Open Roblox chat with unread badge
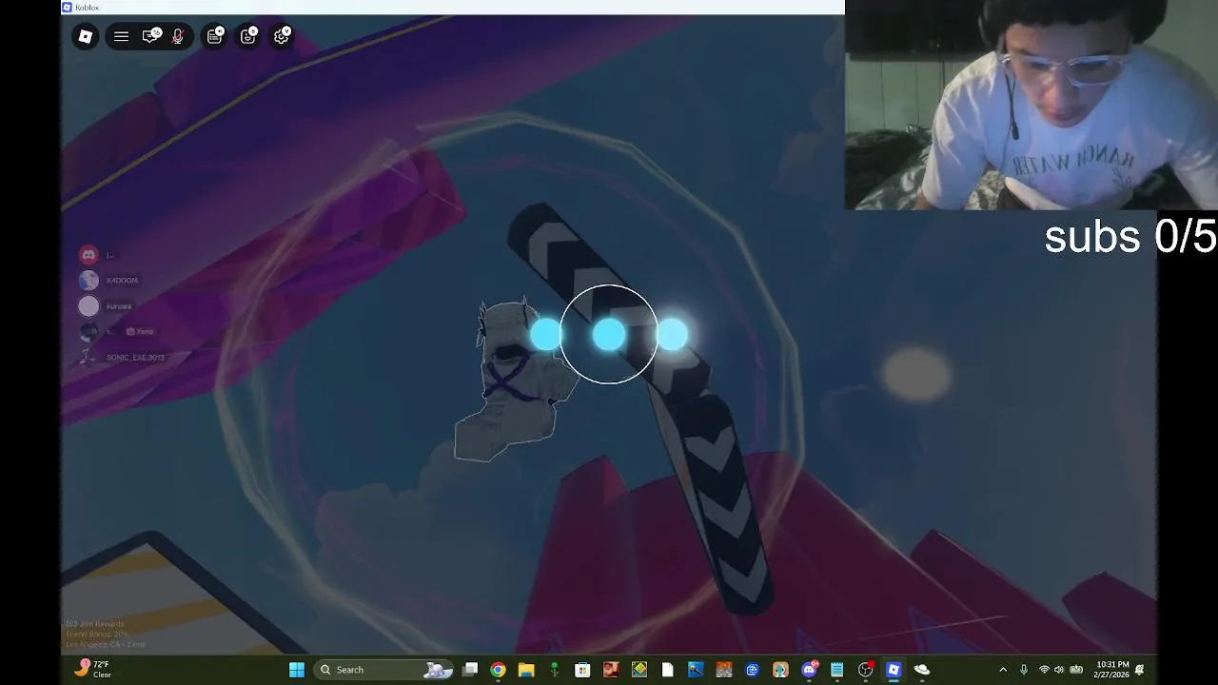This screenshot has height=685, width=1218. coord(150,36)
